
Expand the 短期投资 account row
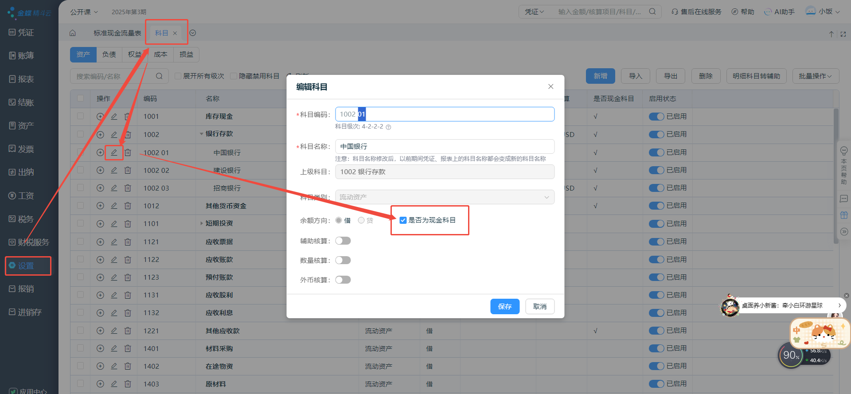202,223
